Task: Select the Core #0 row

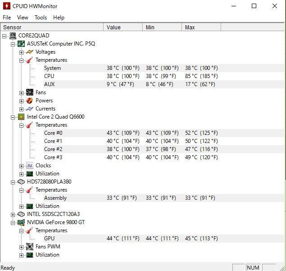Action: 164,133
